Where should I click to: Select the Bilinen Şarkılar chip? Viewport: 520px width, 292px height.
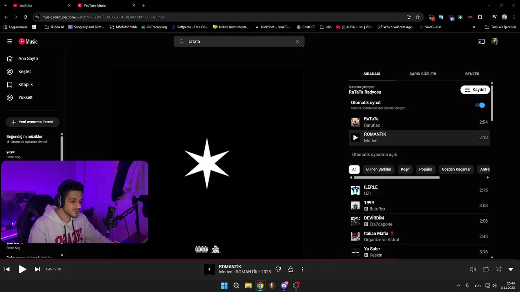(379, 169)
